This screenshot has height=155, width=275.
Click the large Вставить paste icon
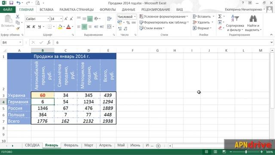pos(8,19)
